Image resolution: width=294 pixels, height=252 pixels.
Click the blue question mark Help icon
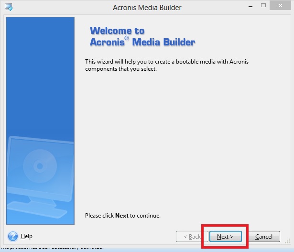coord(13,236)
